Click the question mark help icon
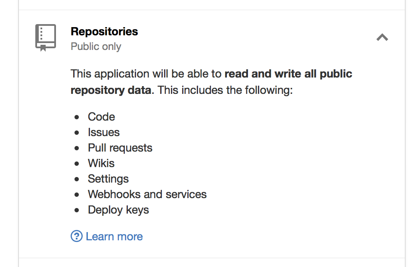 tap(76, 236)
